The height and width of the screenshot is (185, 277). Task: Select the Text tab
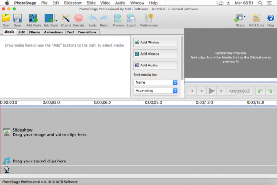tap(71, 32)
